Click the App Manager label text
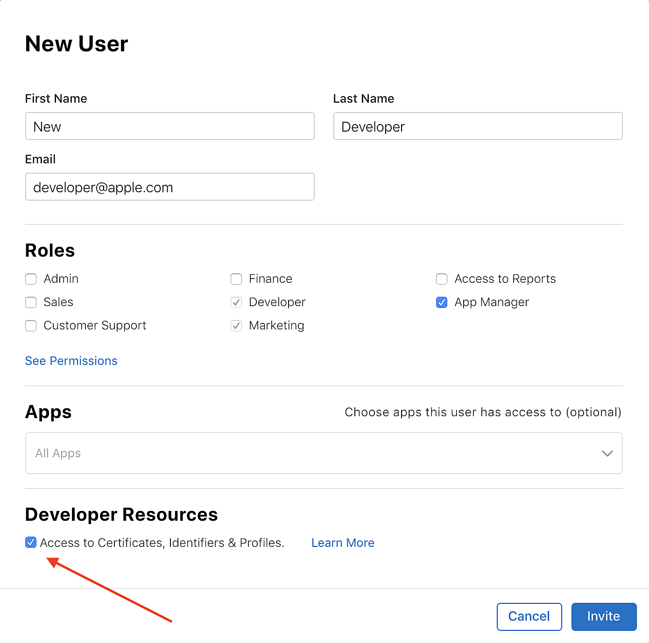This screenshot has height=643, width=649. pyautogui.click(x=492, y=302)
